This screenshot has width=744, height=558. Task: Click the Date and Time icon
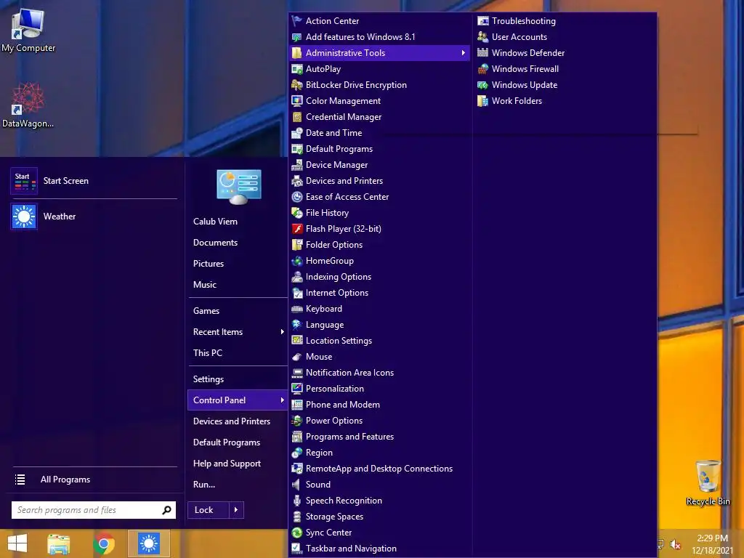pyautogui.click(x=297, y=133)
